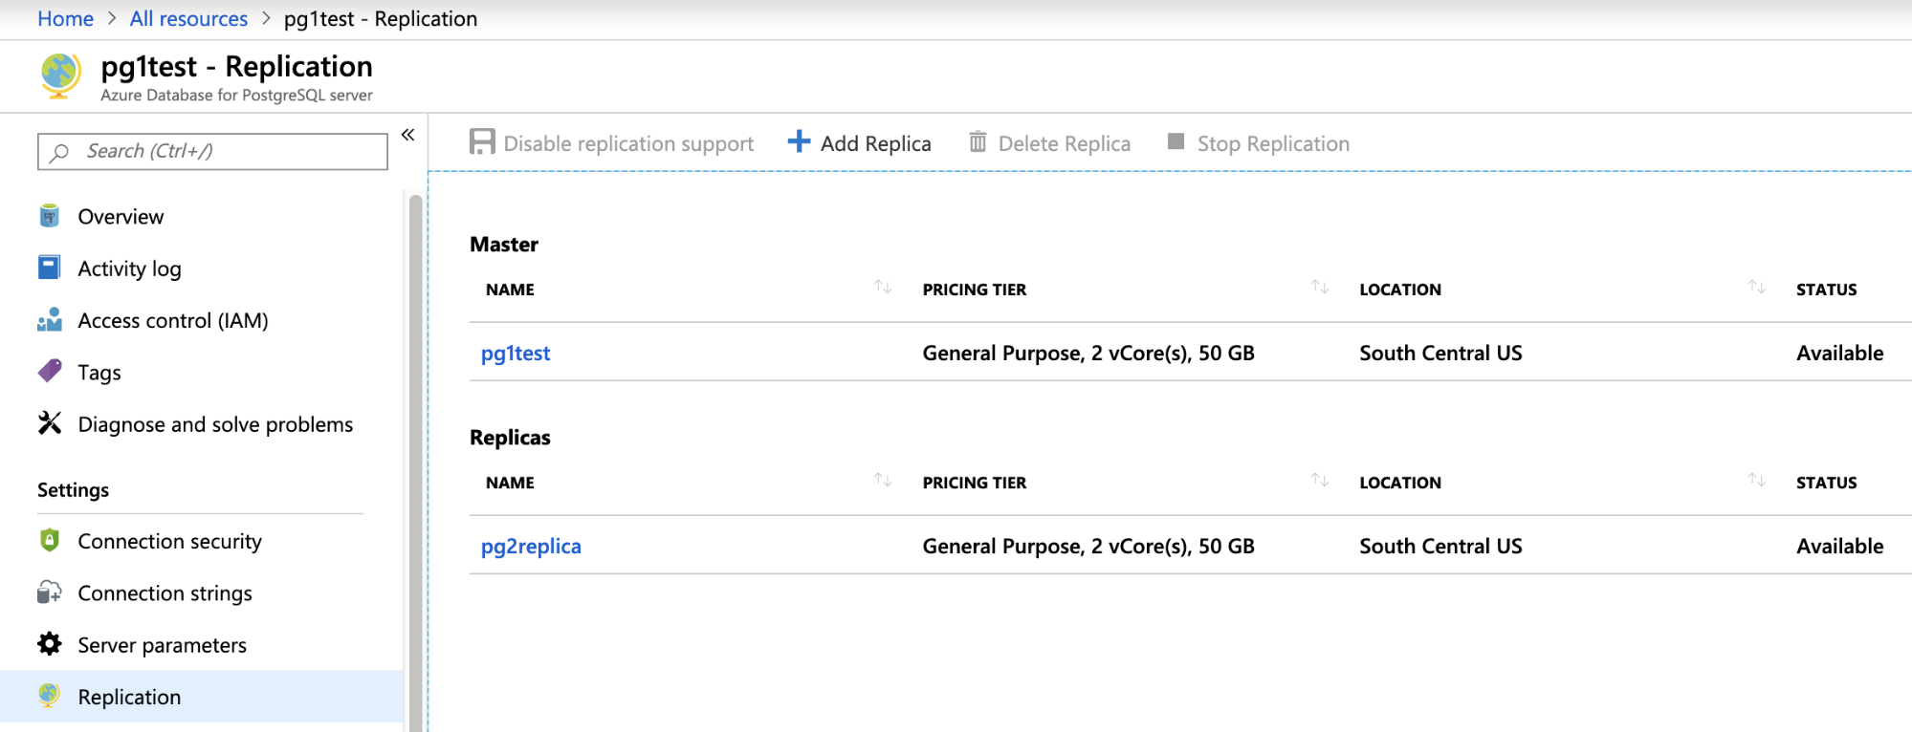Open the pg2replica server link

(531, 546)
